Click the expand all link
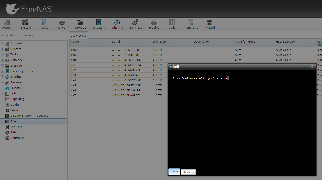This screenshot has height=180, width=322. [x=9, y=35]
